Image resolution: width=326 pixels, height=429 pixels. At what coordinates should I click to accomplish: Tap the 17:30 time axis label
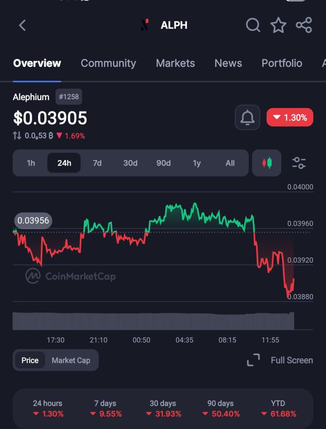click(x=56, y=340)
